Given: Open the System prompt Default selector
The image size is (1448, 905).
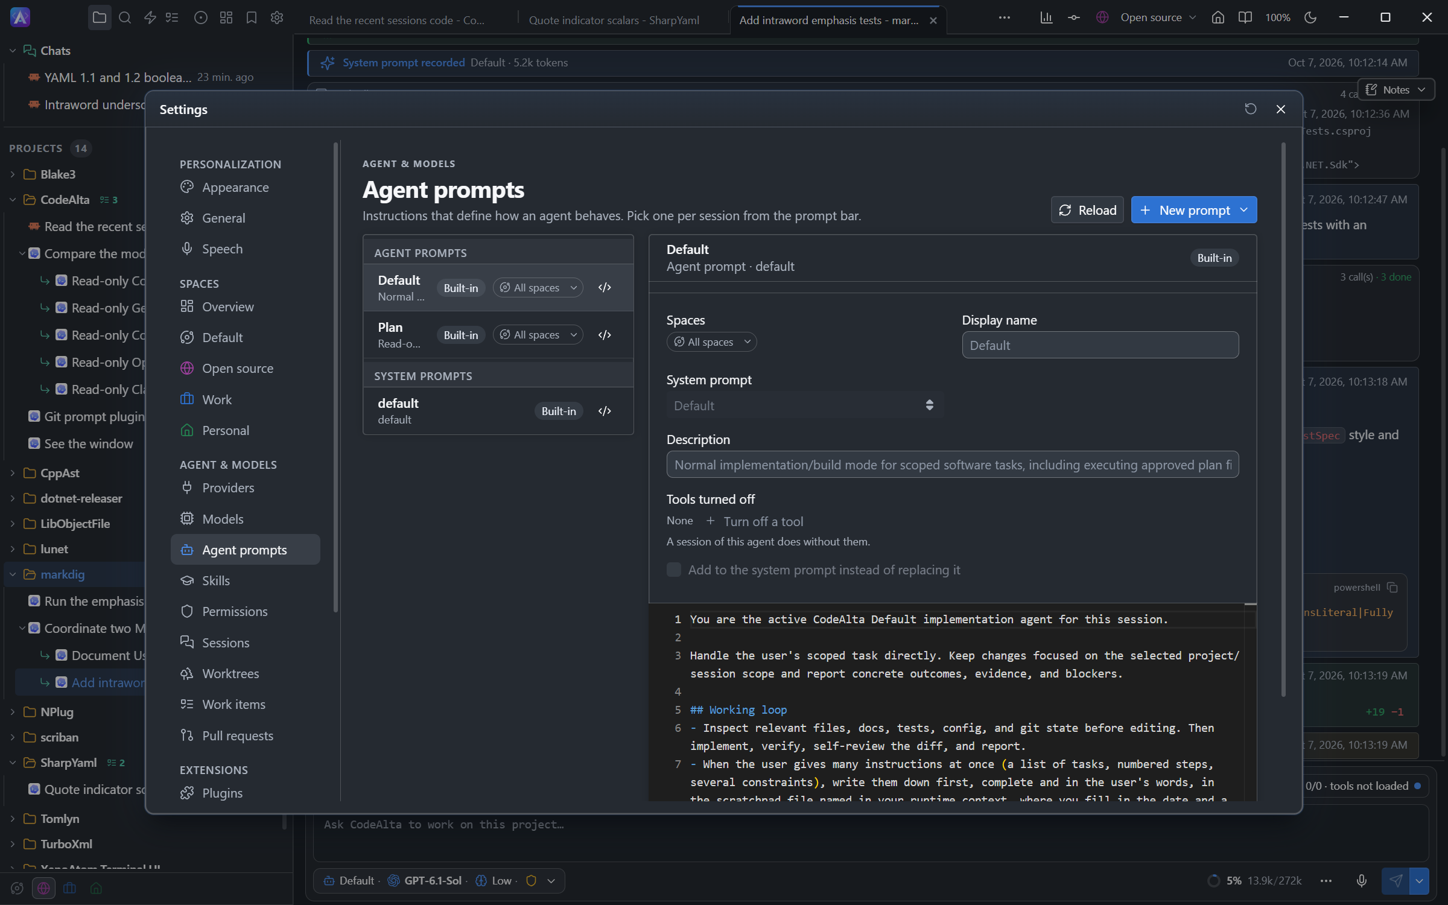Looking at the screenshot, I should pos(804,405).
